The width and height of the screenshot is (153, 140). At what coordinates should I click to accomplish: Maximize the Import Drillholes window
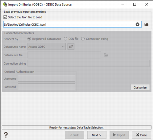pyautogui.click(x=135, y=4)
